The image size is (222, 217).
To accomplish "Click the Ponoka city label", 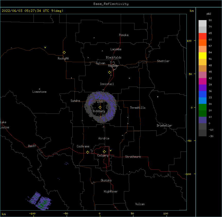I will tap(124, 35).
